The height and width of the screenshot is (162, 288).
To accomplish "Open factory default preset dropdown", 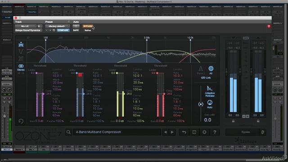I will 58,26.
